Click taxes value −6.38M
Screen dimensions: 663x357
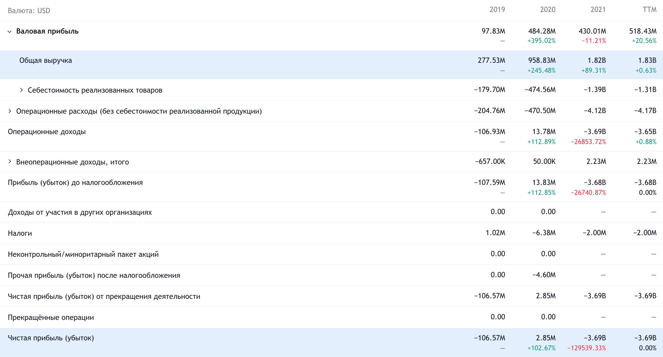click(544, 233)
